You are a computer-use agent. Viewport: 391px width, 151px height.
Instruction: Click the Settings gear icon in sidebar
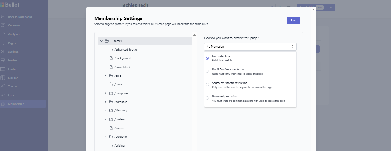coord(3,52)
